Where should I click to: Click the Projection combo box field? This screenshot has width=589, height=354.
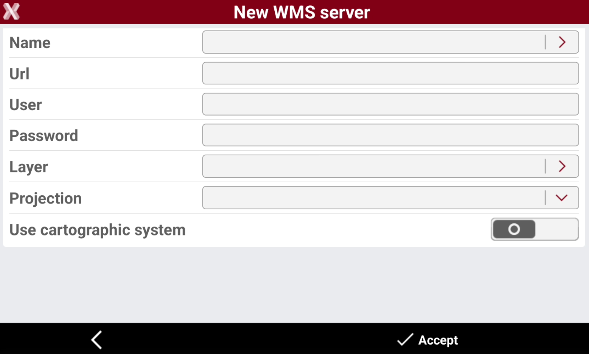point(390,197)
